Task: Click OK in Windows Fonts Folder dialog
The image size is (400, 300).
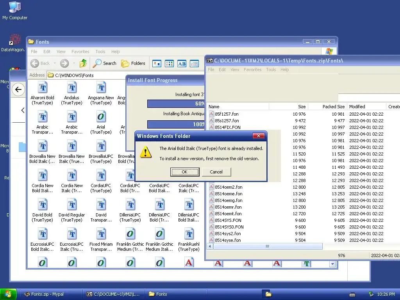Action: (x=185, y=172)
